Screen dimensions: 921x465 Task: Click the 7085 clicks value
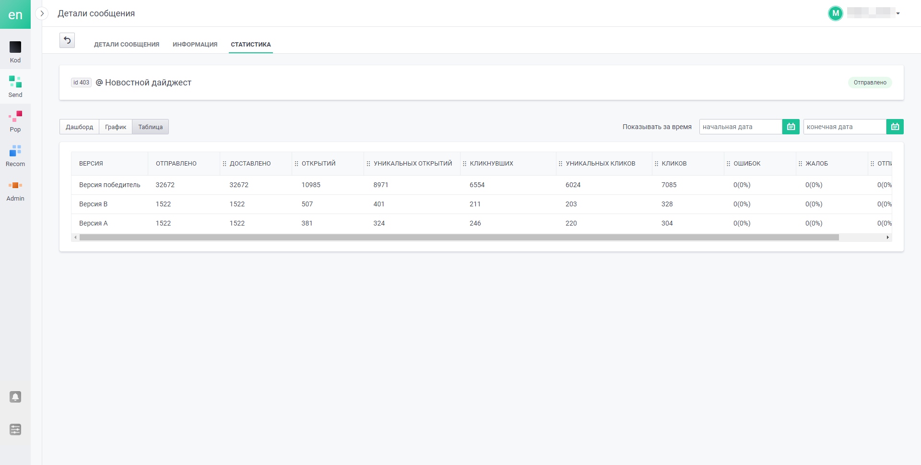click(669, 185)
